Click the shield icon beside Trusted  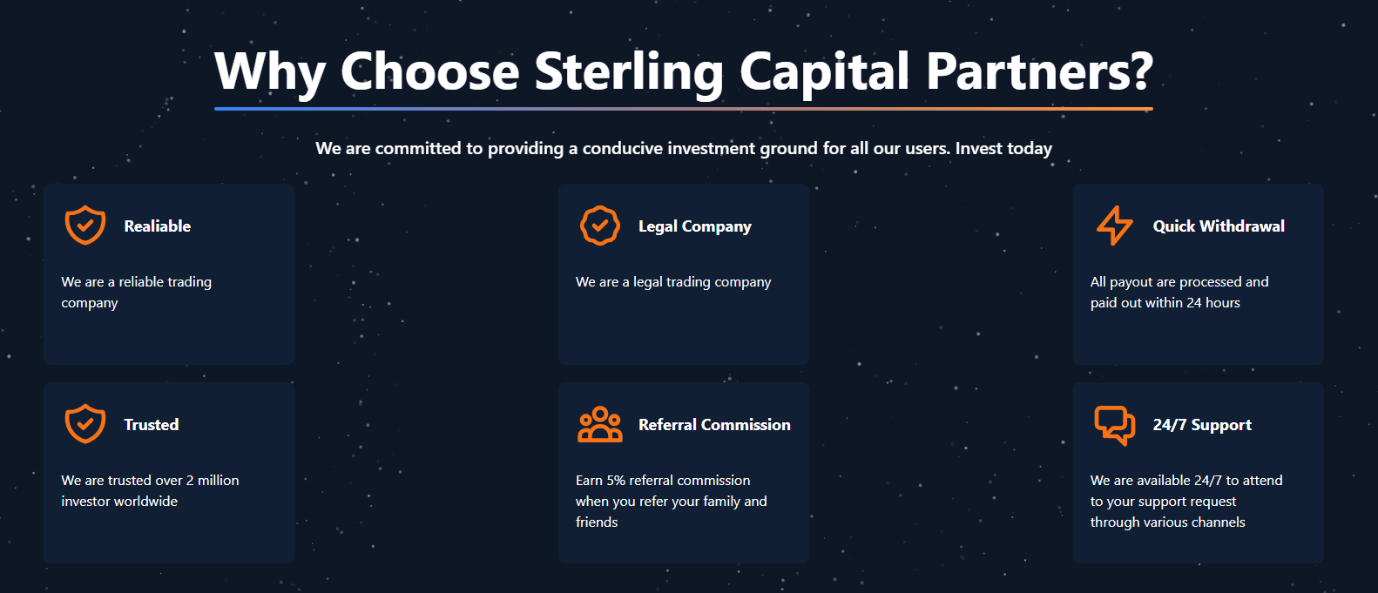pyautogui.click(x=85, y=424)
